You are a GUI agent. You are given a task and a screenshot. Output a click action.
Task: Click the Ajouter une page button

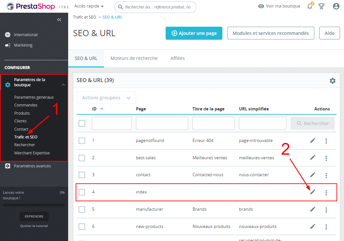194,33
